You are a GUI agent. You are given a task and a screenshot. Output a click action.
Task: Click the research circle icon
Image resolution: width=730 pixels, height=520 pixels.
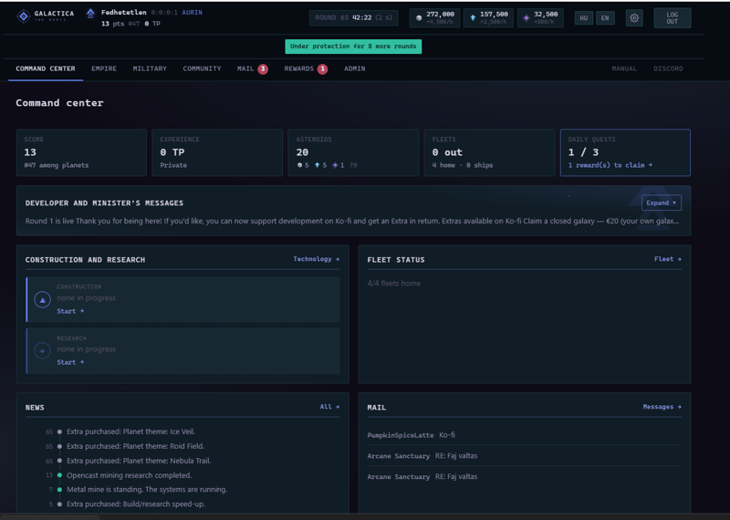click(42, 351)
